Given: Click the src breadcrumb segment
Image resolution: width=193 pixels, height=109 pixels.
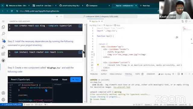Looking at the screenshot, I should pyautogui.click(x=100, y=25).
